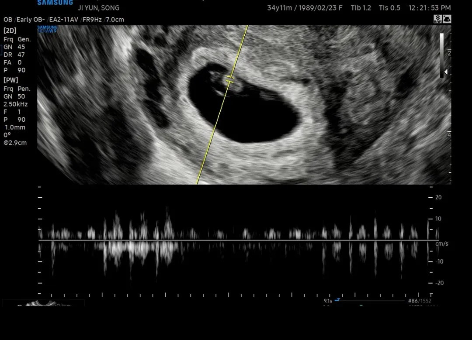Click the '-10' velocity scale label
Image resolution: width=472 pixels, height=340 pixels.
point(439,261)
